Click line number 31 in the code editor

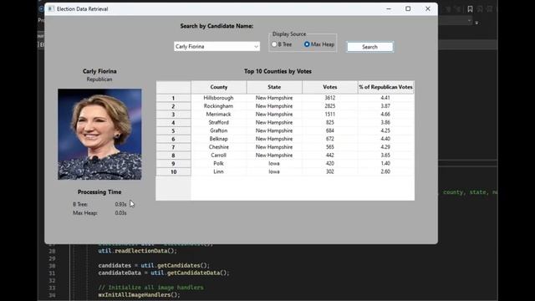coord(52,273)
